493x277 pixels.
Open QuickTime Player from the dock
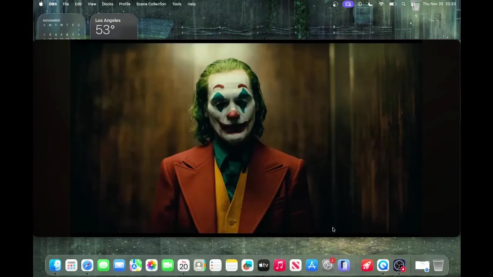(383, 265)
